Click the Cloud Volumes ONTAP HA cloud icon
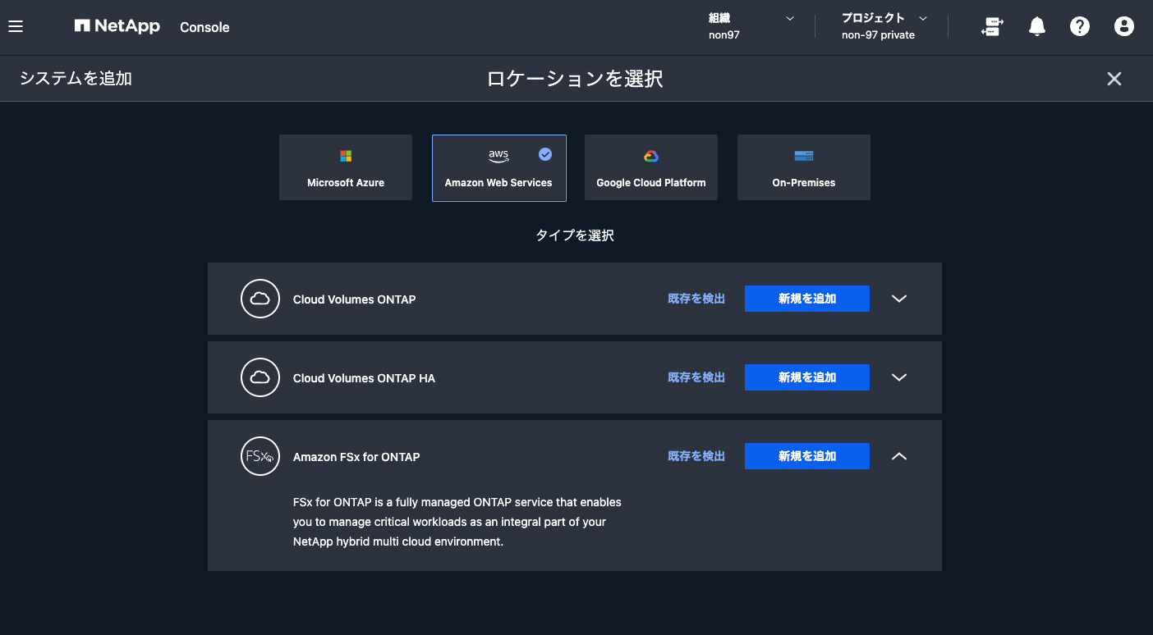This screenshot has width=1153, height=635. click(x=260, y=377)
